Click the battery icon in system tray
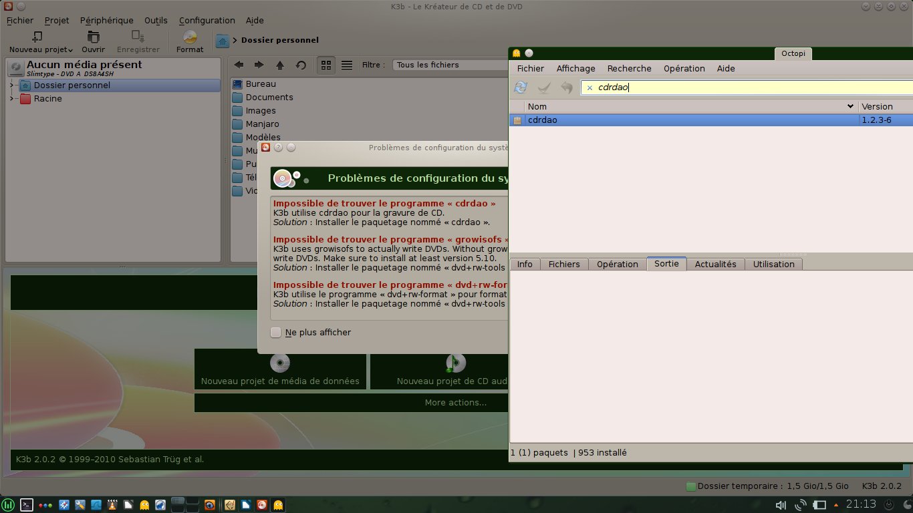Screen dimensions: 913x513 click(x=819, y=505)
